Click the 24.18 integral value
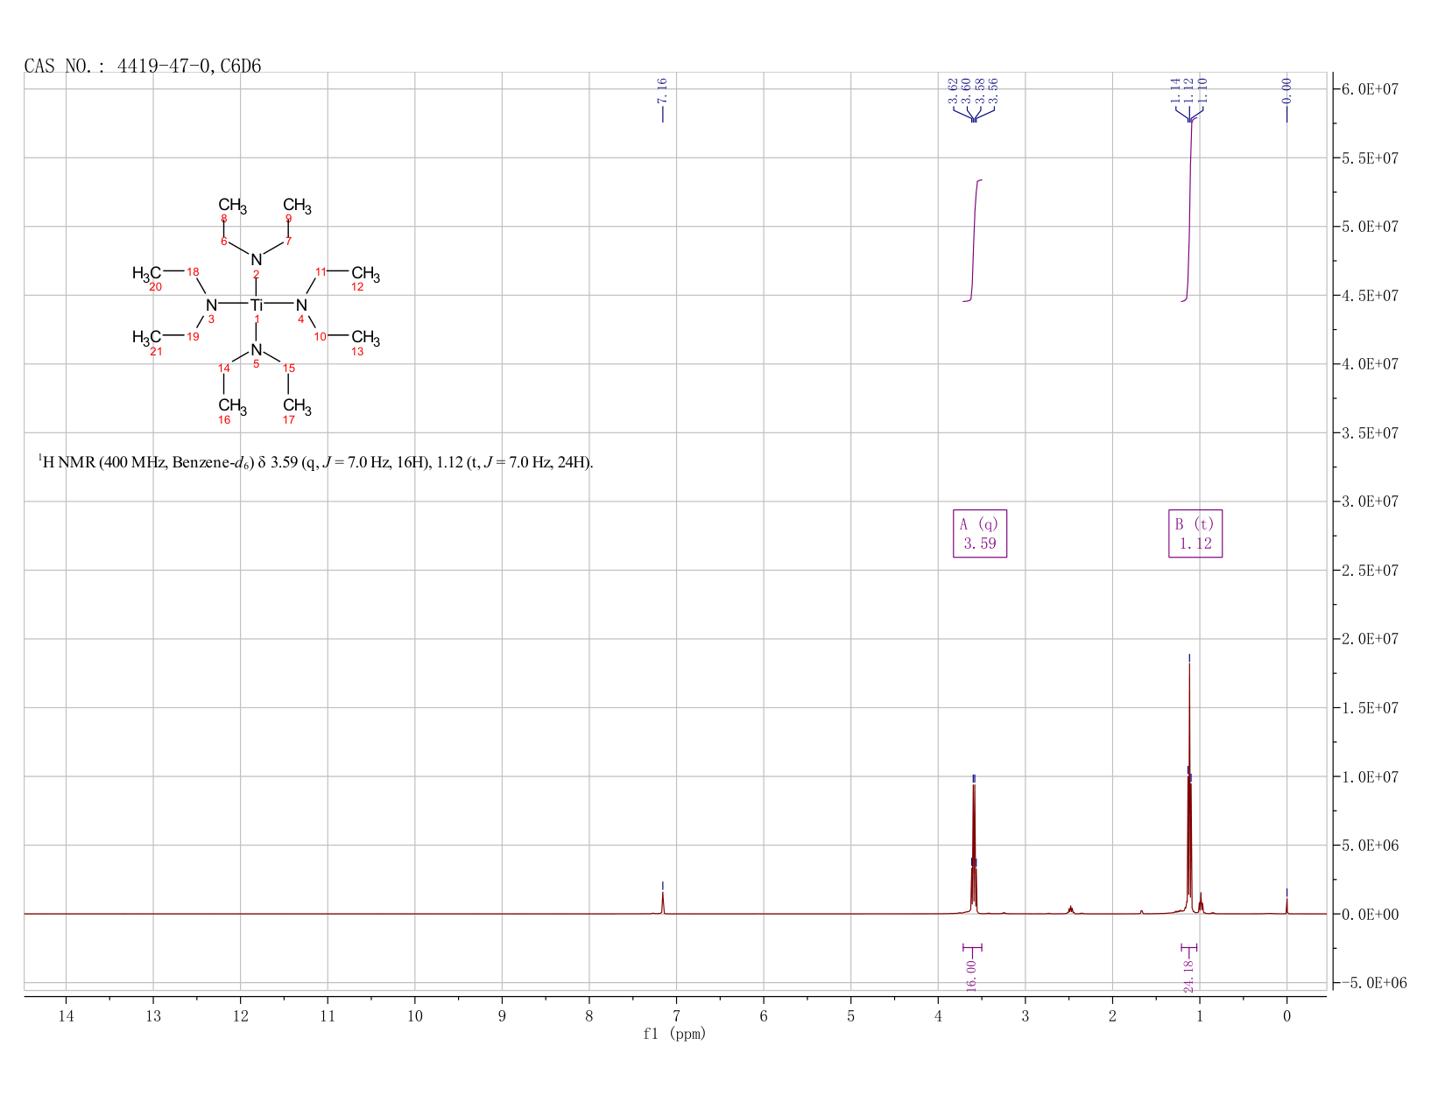The image size is (1445, 1116). pos(1188,975)
